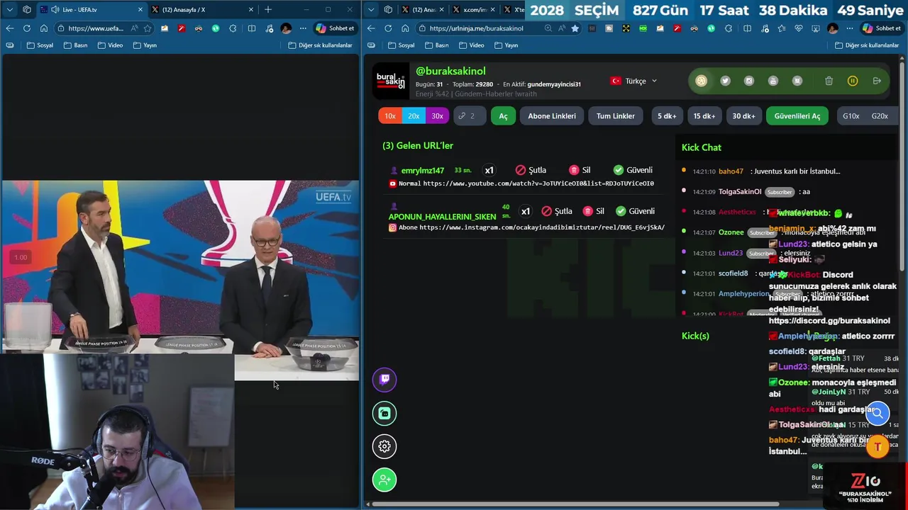Open the Instagram reel URL link

click(542, 227)
